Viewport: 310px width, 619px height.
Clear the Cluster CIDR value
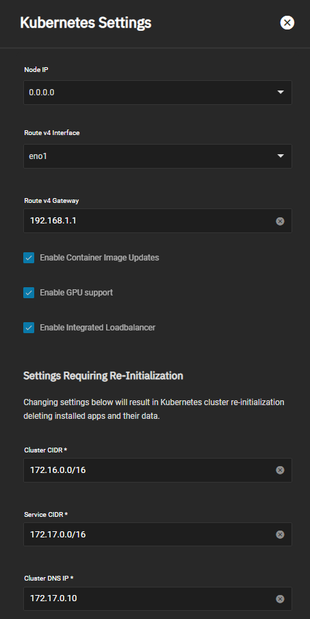(280, 470)
